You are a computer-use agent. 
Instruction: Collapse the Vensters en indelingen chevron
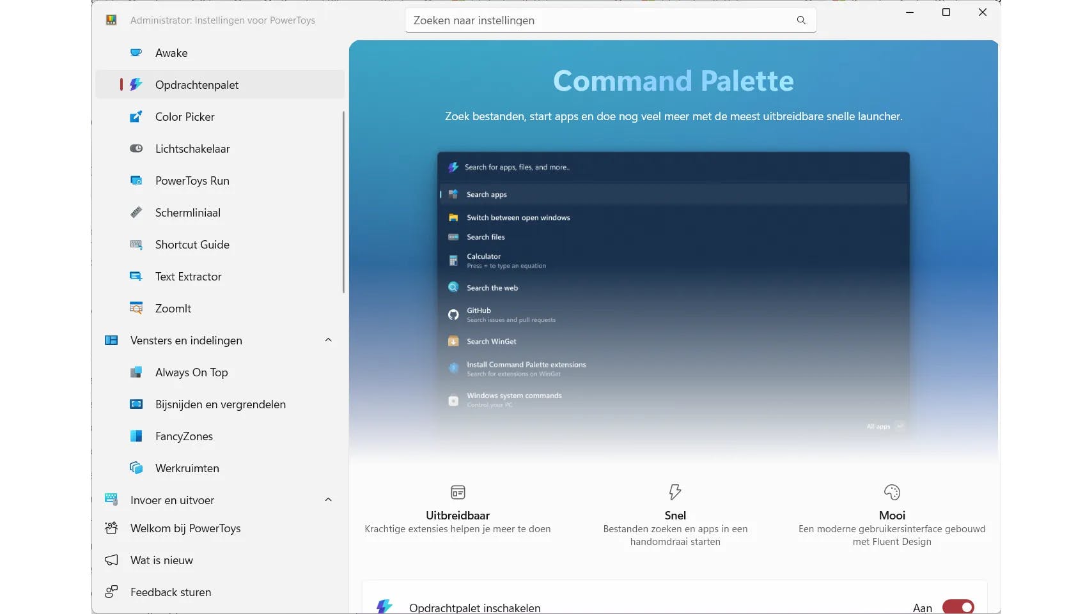[x=329, y=341]
